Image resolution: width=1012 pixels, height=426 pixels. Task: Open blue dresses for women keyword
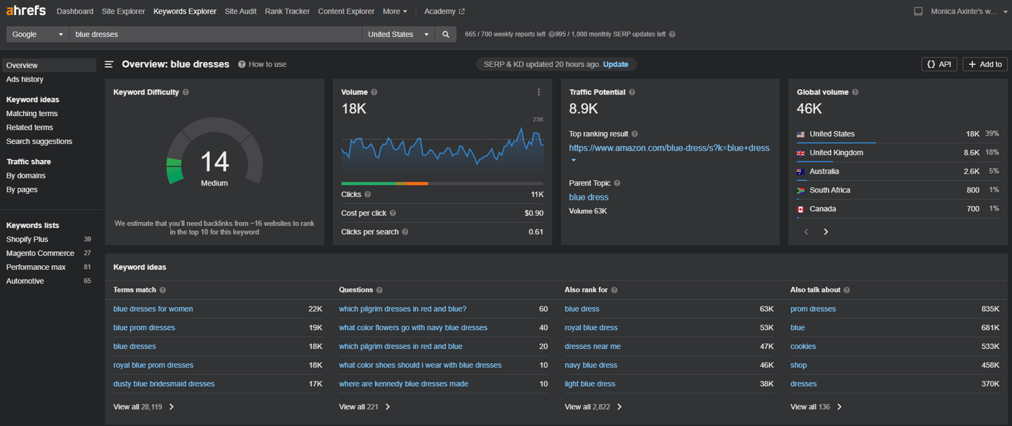click(153, 309)
